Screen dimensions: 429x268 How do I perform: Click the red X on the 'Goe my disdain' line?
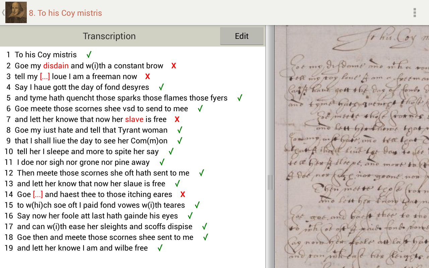click(x=173, y=66)
